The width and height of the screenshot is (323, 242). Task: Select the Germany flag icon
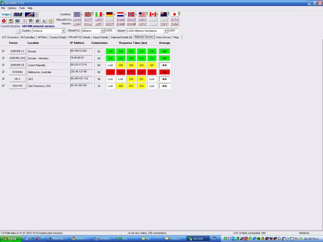(109, 14)
